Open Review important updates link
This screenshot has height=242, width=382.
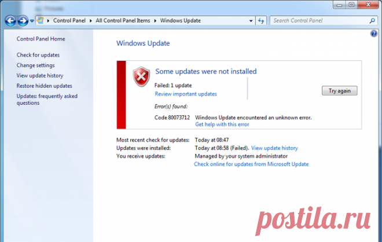[x=186, y=94]
